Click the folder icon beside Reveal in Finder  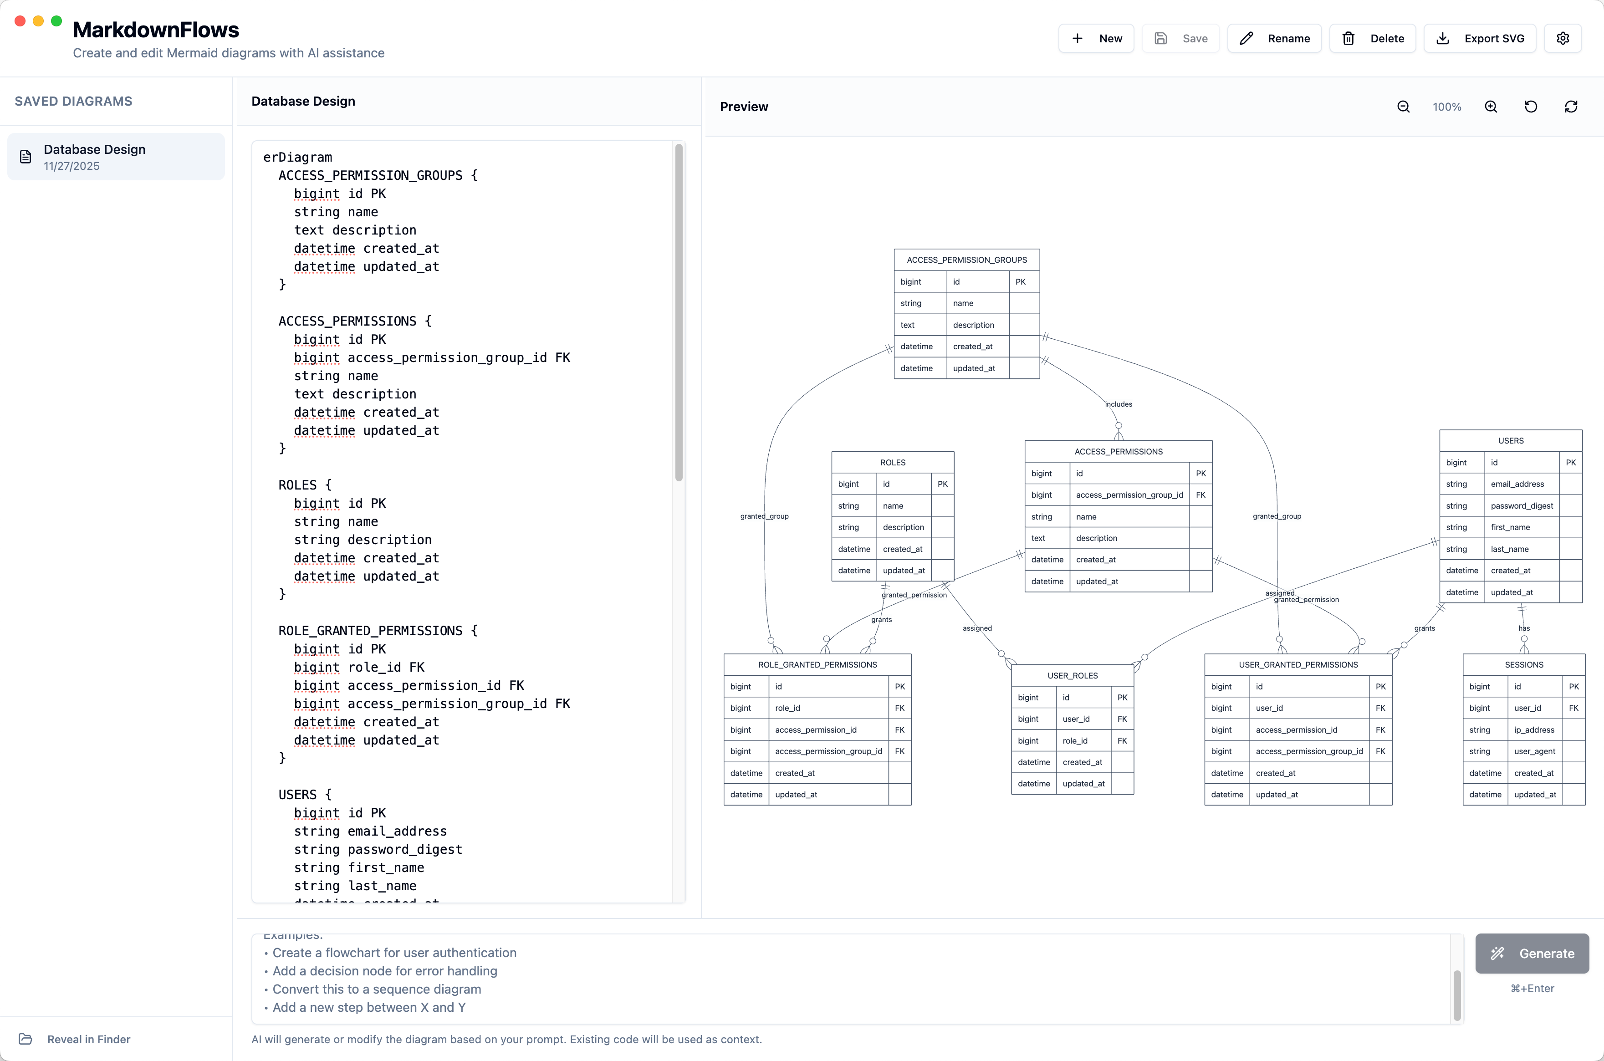(x=26, y=1039)
